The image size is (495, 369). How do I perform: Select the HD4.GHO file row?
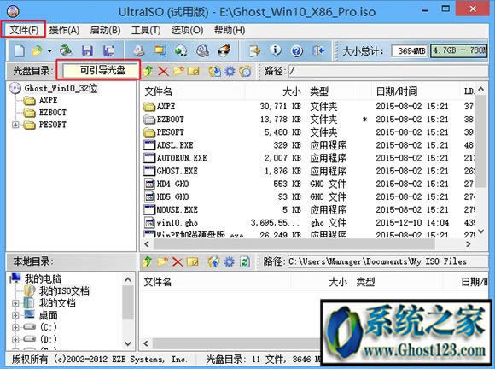pos(308,184)
